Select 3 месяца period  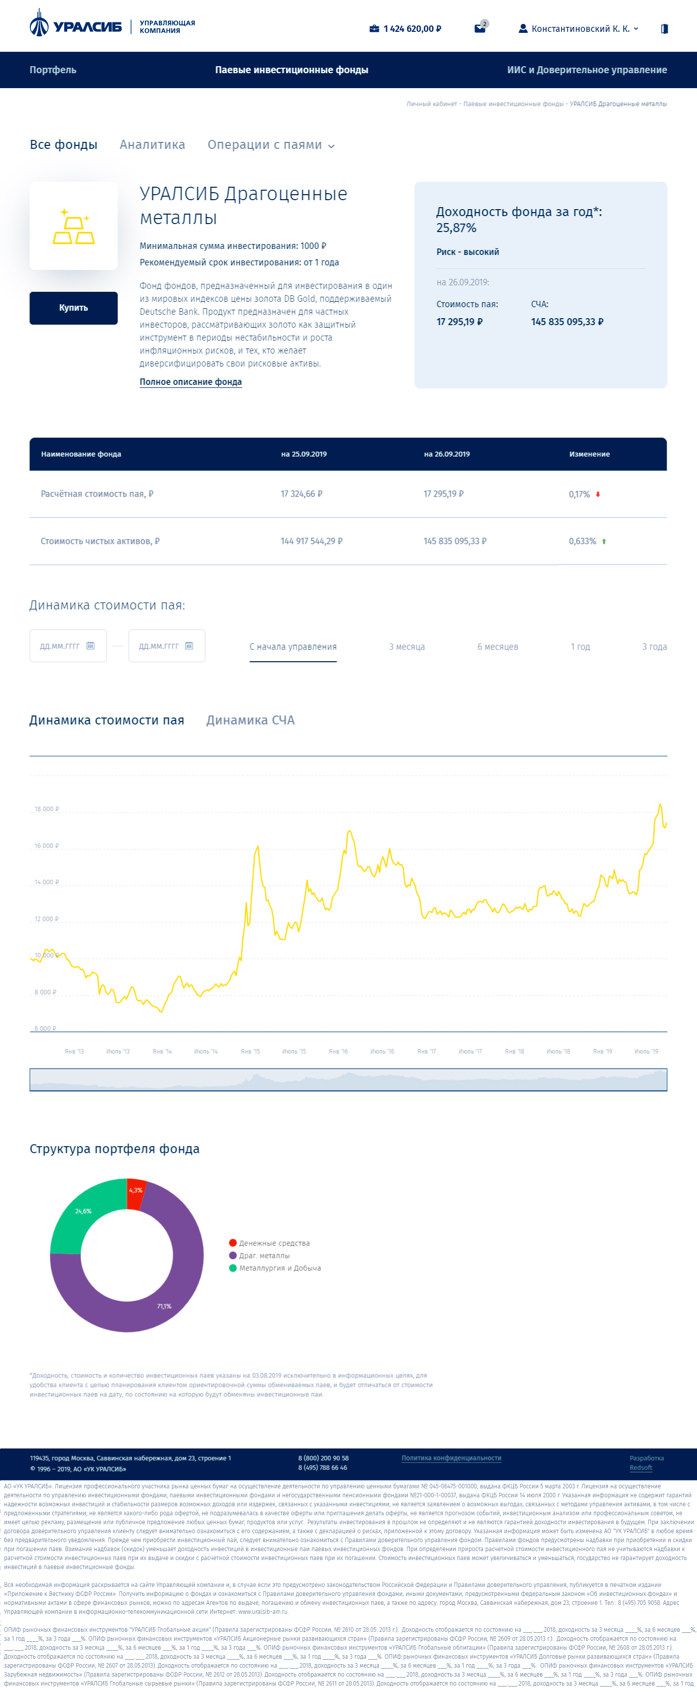click(407, 647)
